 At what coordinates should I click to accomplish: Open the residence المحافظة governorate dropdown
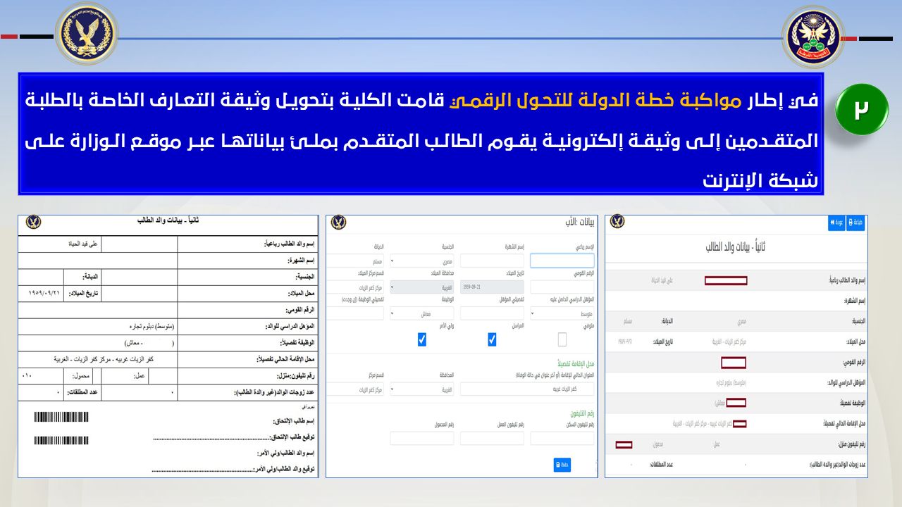pos(421,389)
